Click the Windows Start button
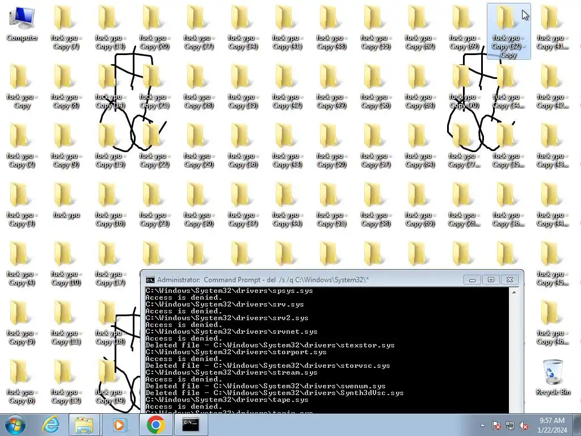The image size is (581, 436). coord(15,425)
